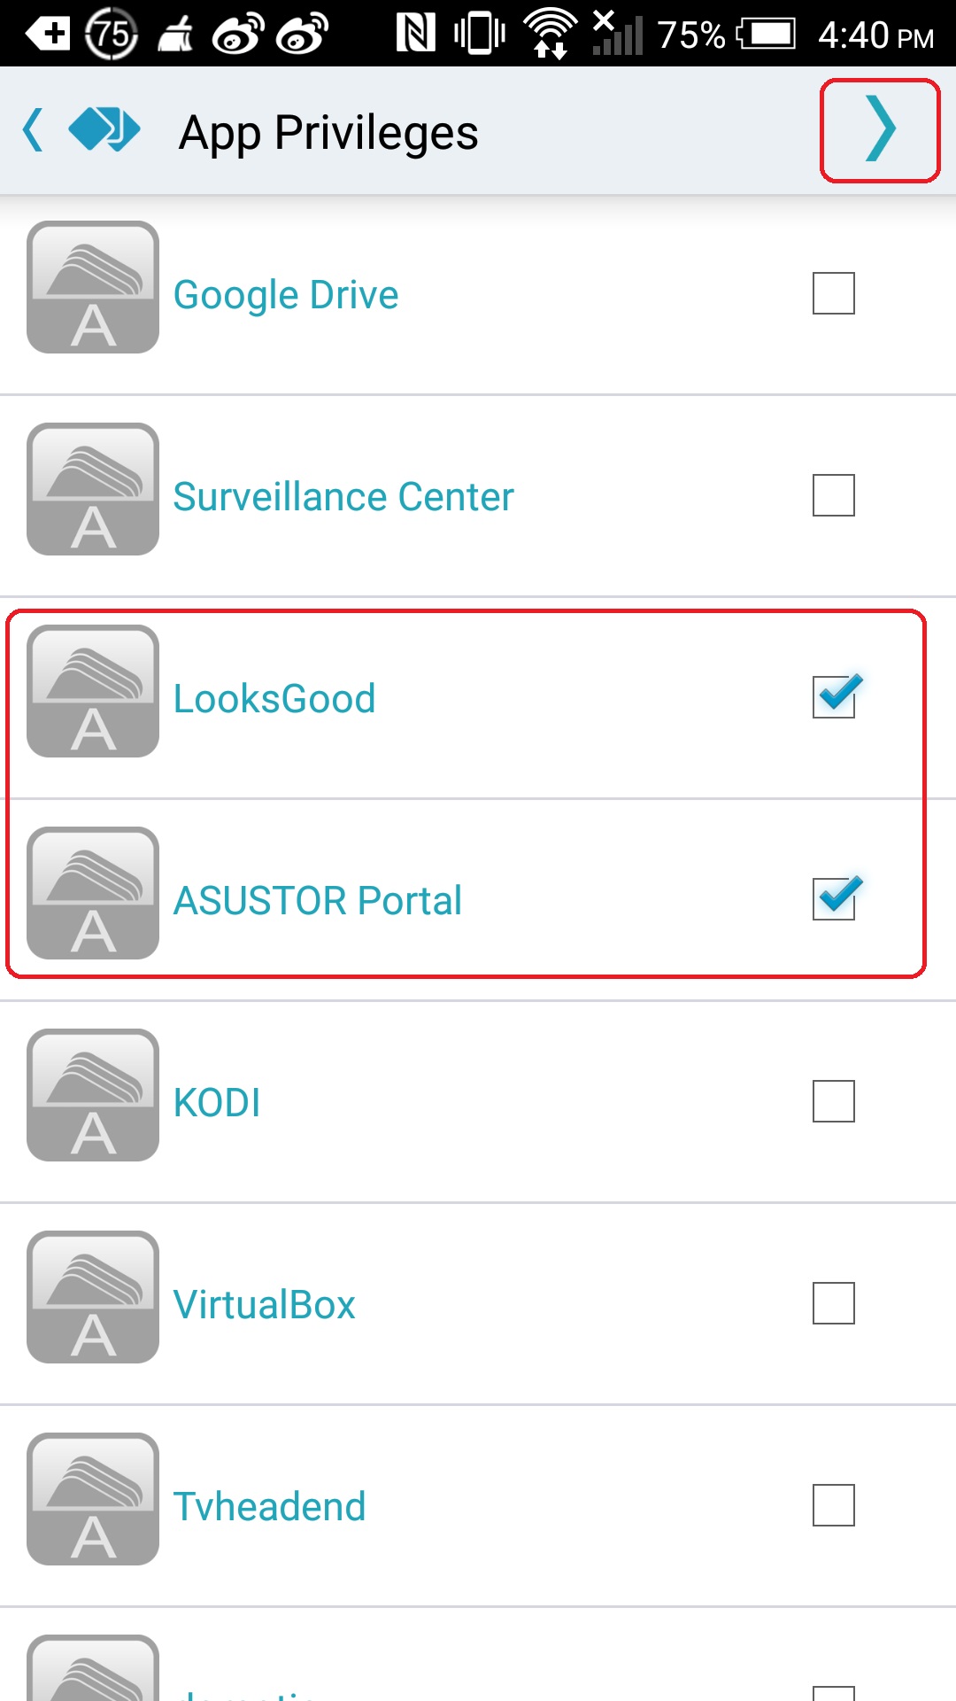Tap the Google Drive app icon

(x=93, y=287)
